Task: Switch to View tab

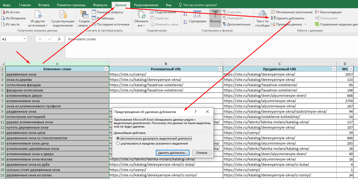Action: tap(169, 5)
